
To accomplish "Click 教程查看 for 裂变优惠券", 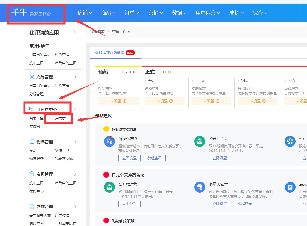I will [x=155, y=158].
